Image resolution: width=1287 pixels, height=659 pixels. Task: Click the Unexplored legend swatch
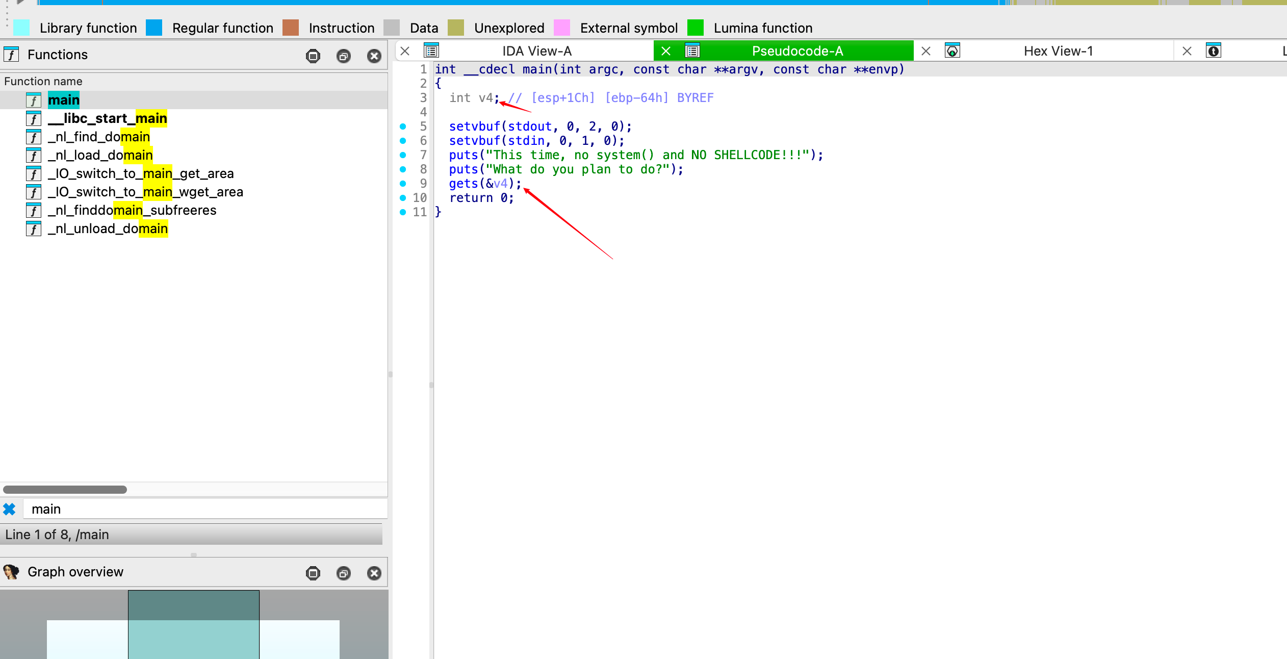tap(456, 28)
